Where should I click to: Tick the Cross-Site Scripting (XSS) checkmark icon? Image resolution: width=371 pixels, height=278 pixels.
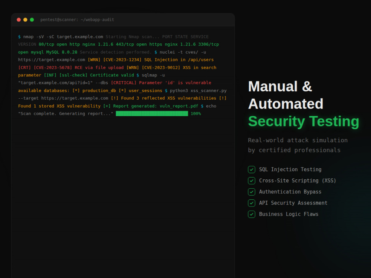tap(252, 181)
